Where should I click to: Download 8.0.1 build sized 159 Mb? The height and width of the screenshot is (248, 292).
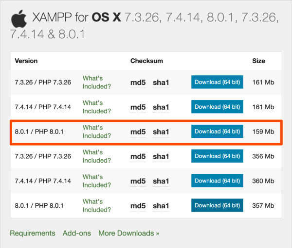pyautogui.click(x=217, y=132)
